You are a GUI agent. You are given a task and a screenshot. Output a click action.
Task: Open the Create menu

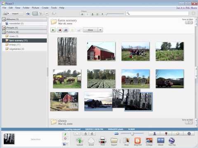(45, 8)
